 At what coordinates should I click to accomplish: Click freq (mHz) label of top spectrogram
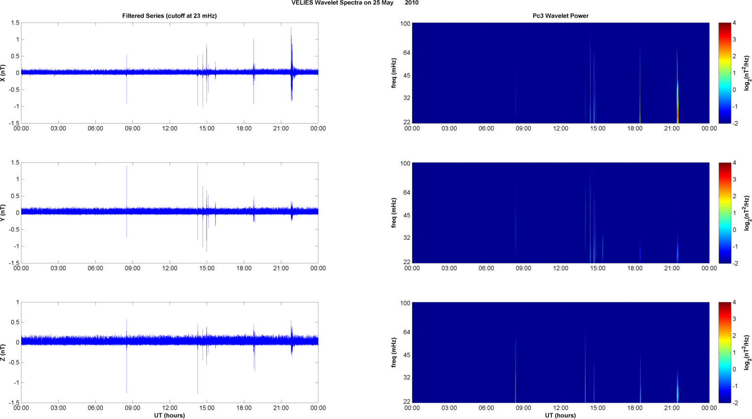point(394,73)
